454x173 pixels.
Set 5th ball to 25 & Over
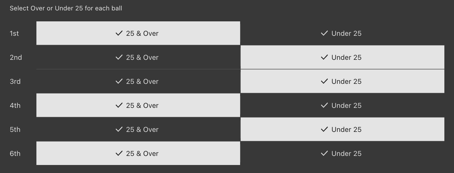(x=138, y=129)
